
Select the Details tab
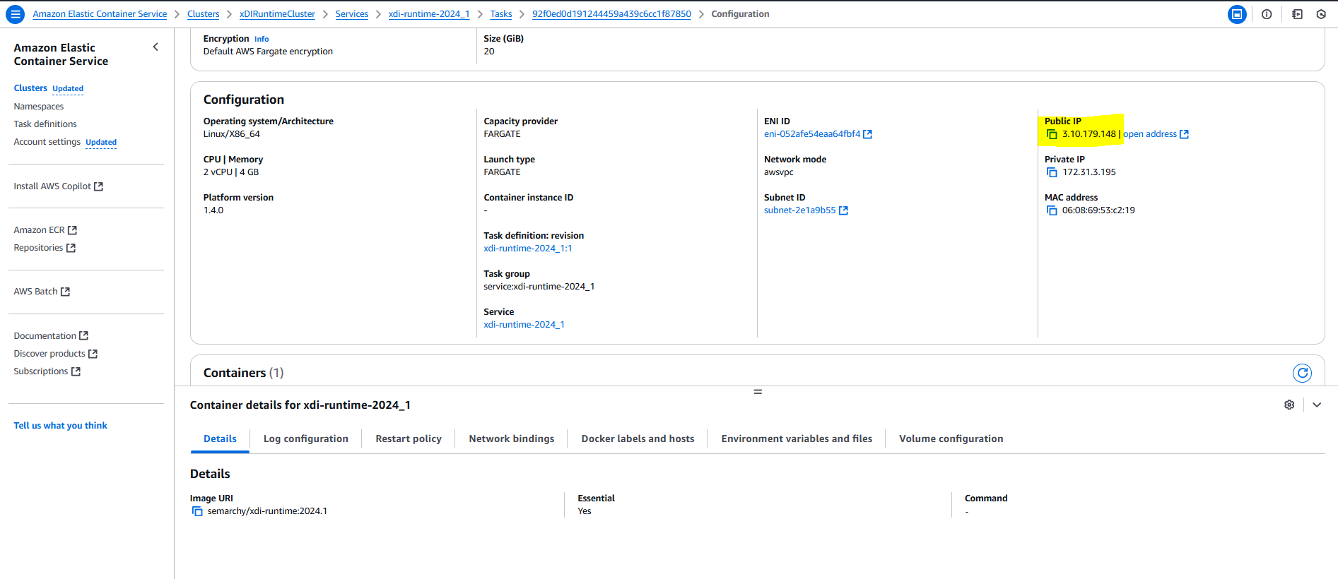click(220, 438)
